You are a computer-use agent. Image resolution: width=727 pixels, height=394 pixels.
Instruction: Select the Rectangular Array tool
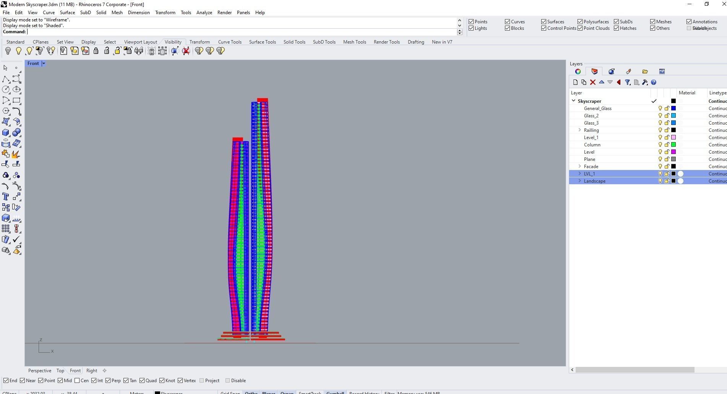6,229
